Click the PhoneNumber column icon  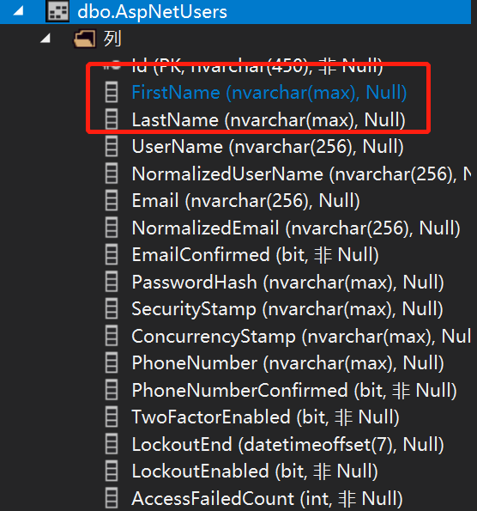[112, 363]
